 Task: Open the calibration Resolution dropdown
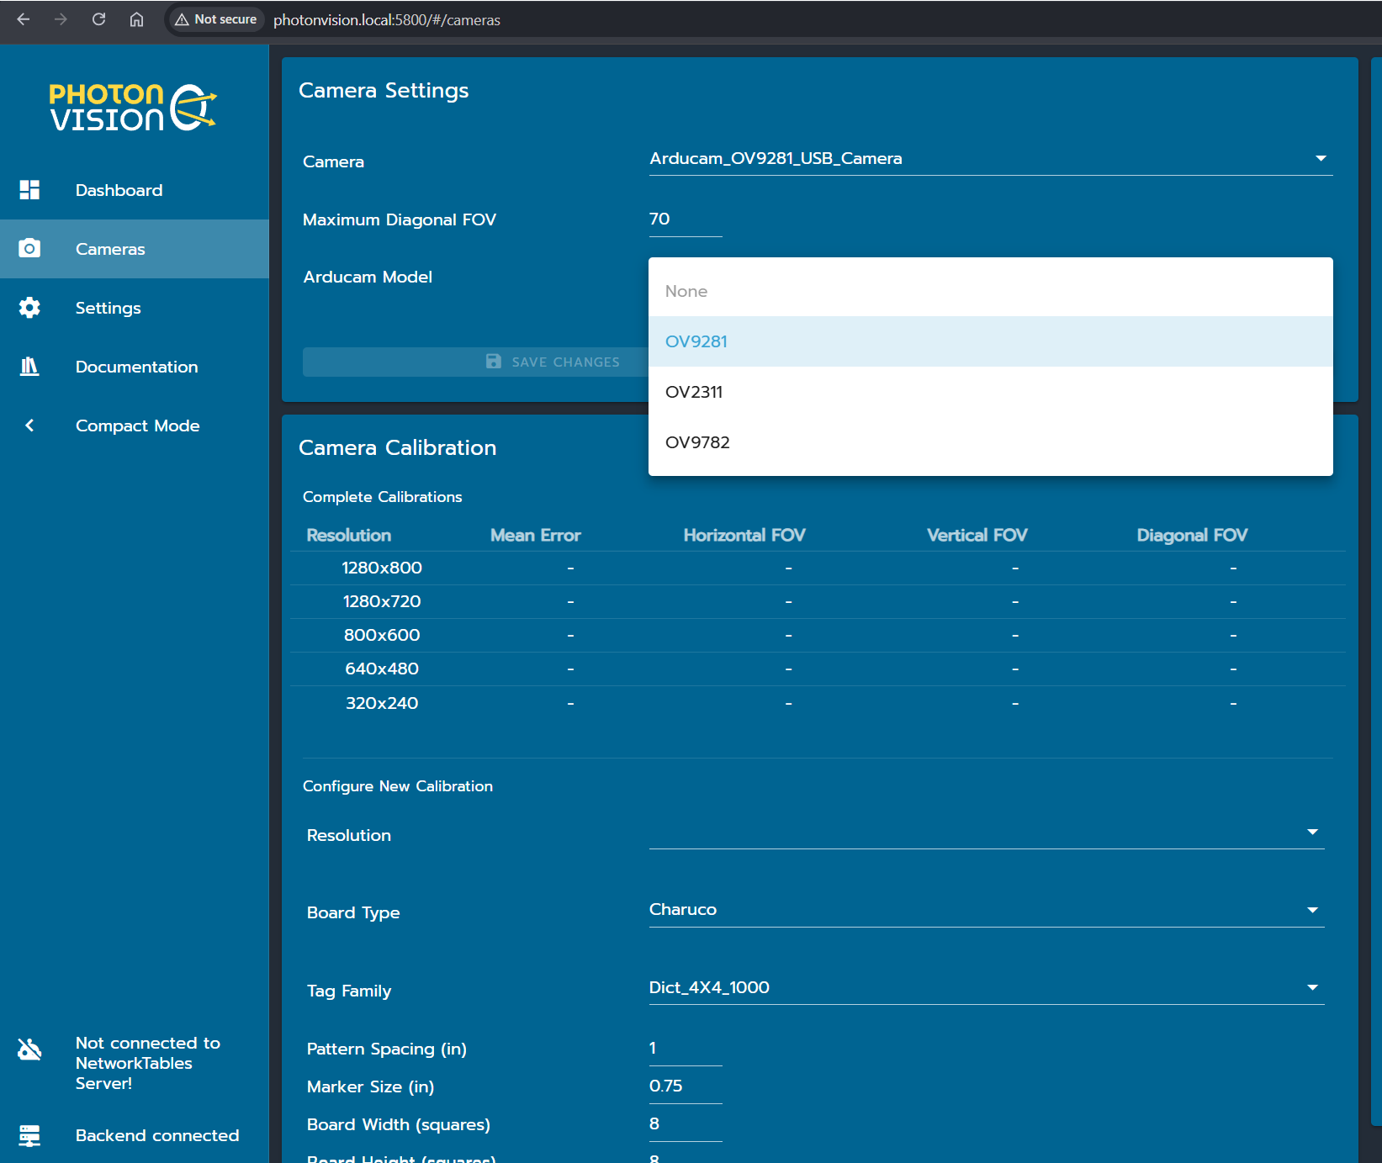1311,833
